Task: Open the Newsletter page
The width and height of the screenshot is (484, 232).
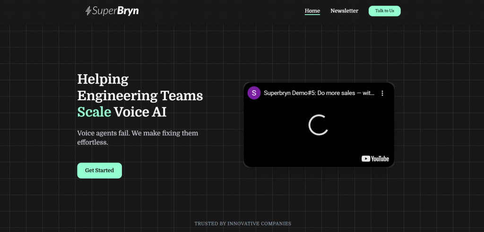Action: (344, 11)
